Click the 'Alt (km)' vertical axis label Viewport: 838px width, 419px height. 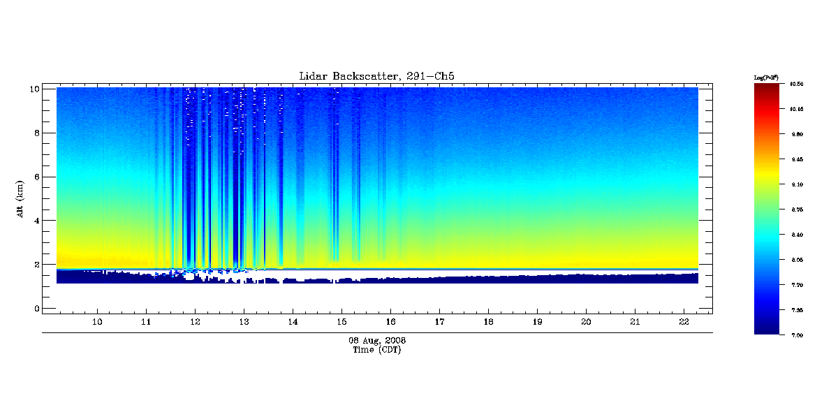[21, 199]
